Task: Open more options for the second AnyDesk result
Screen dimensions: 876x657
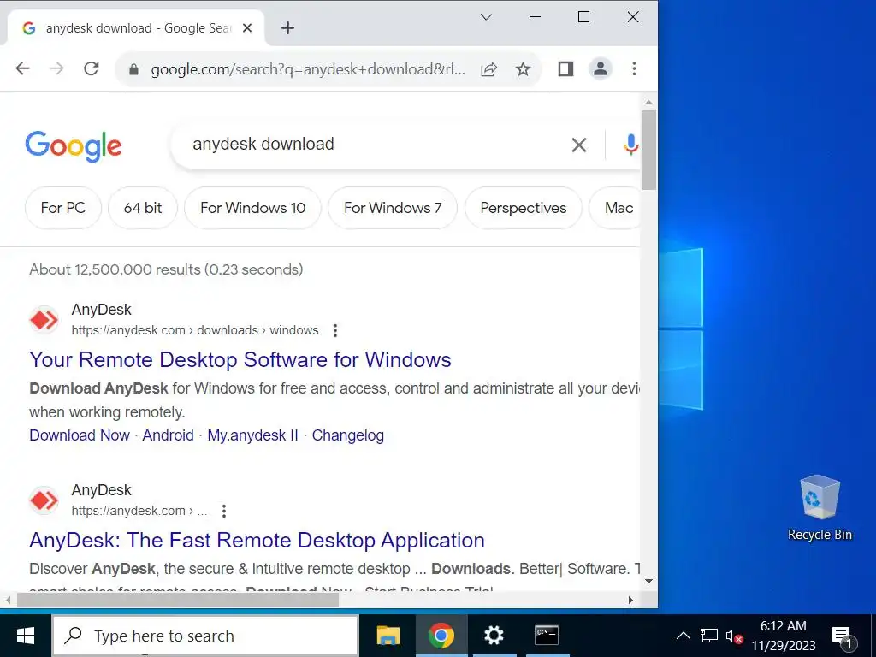Action: coord(224,511)
